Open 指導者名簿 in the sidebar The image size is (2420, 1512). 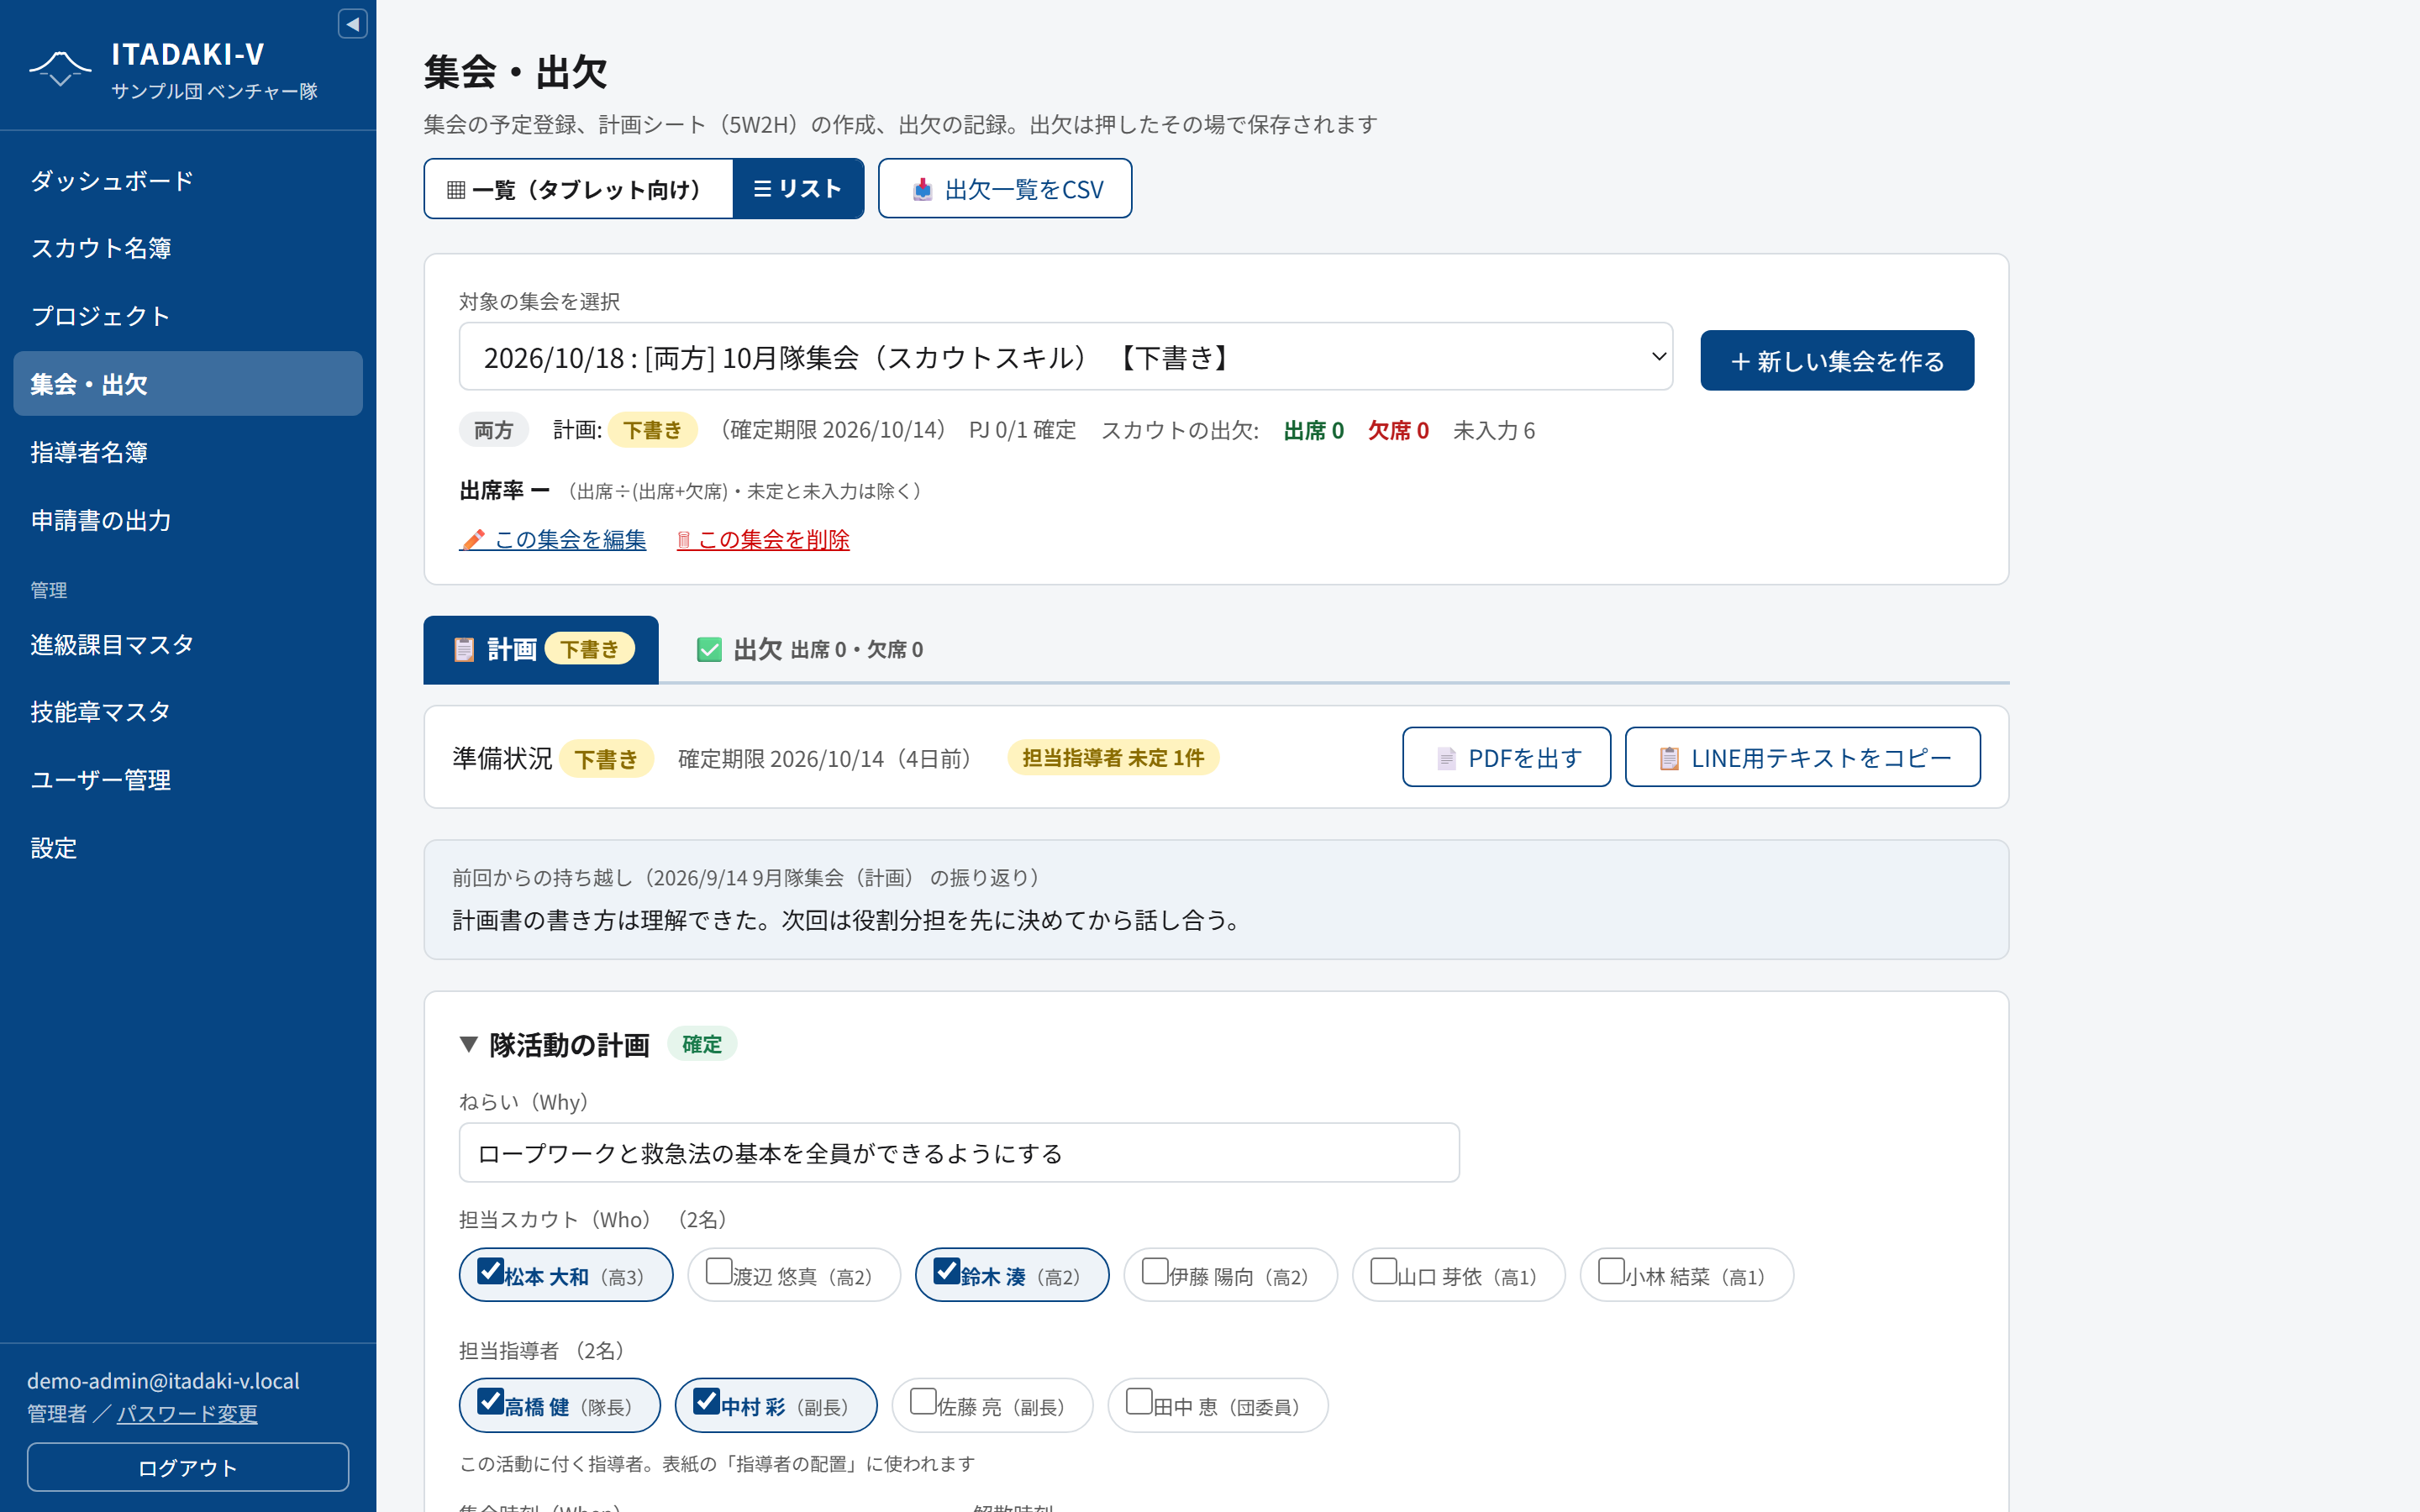pos(188,452)
